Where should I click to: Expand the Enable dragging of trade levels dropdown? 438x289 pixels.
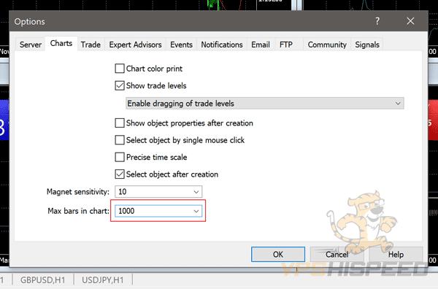(x=264, y=104)
